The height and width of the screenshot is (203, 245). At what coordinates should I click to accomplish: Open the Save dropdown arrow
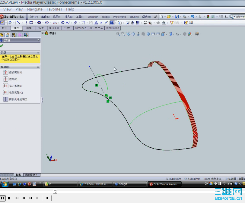pyautogui.click(x=181, y=17)
